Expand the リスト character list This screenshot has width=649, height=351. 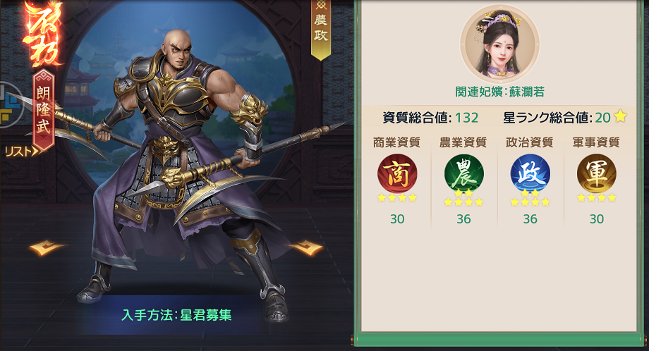coord(22,152)
